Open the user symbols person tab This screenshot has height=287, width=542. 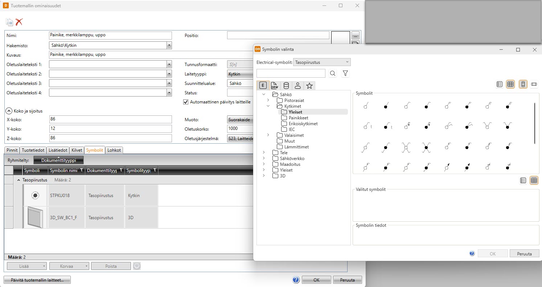[297, 86]
